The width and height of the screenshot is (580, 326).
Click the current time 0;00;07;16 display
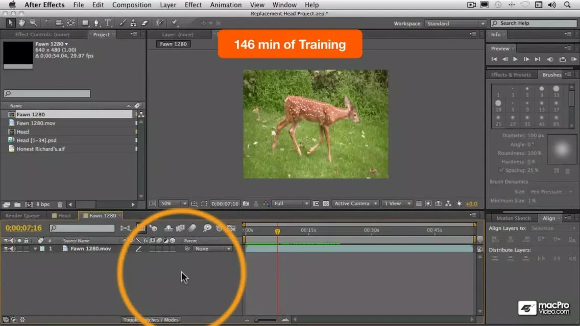pos(23,228)
